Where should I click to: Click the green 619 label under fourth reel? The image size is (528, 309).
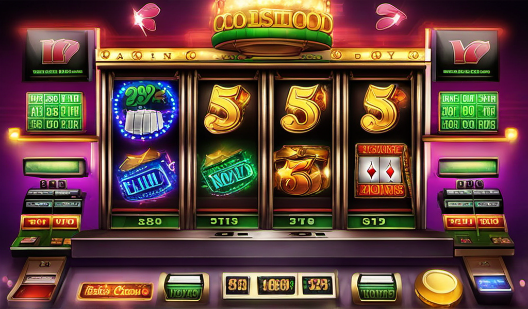tap(381, 221)
